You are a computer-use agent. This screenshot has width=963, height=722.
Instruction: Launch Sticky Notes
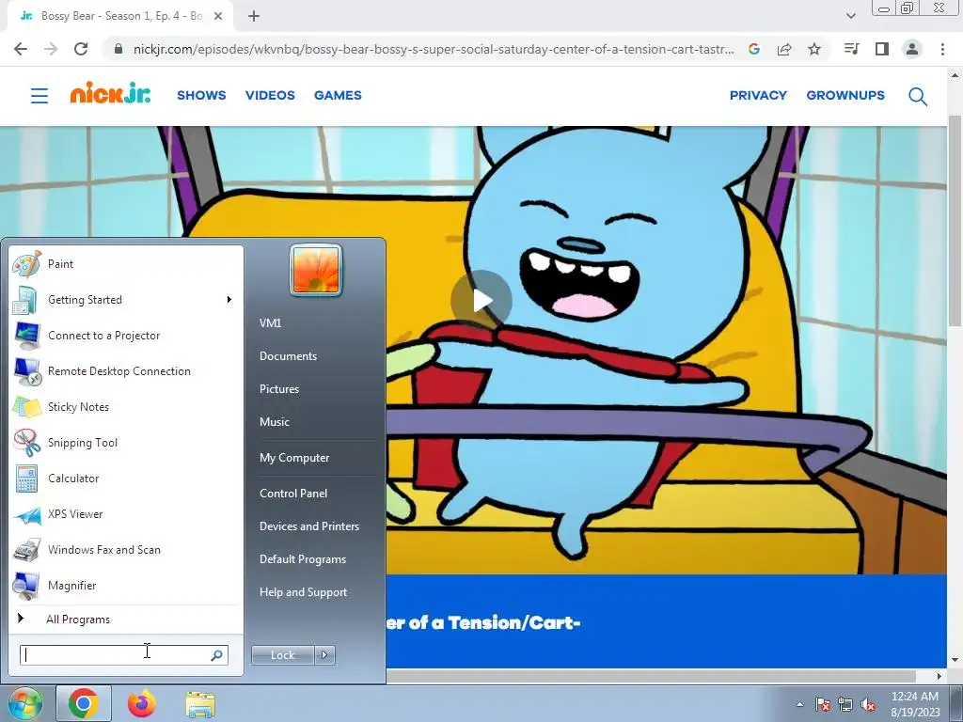coord(78,406)
